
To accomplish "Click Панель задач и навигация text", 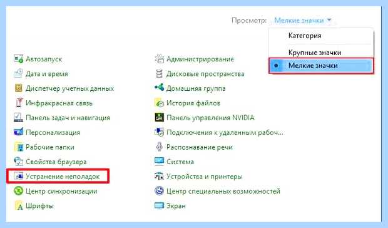I will (x=68, y=118).
